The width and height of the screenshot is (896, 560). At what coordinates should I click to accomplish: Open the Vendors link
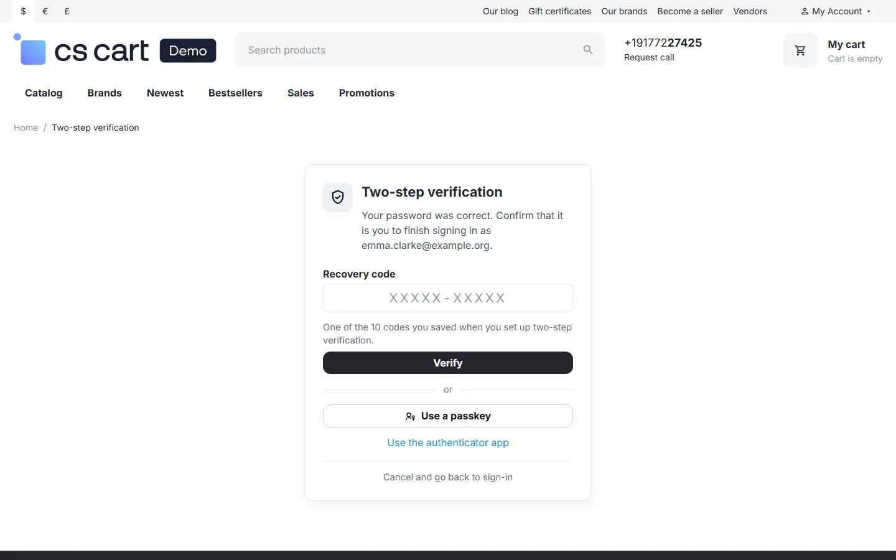click(x=750, y=11)
